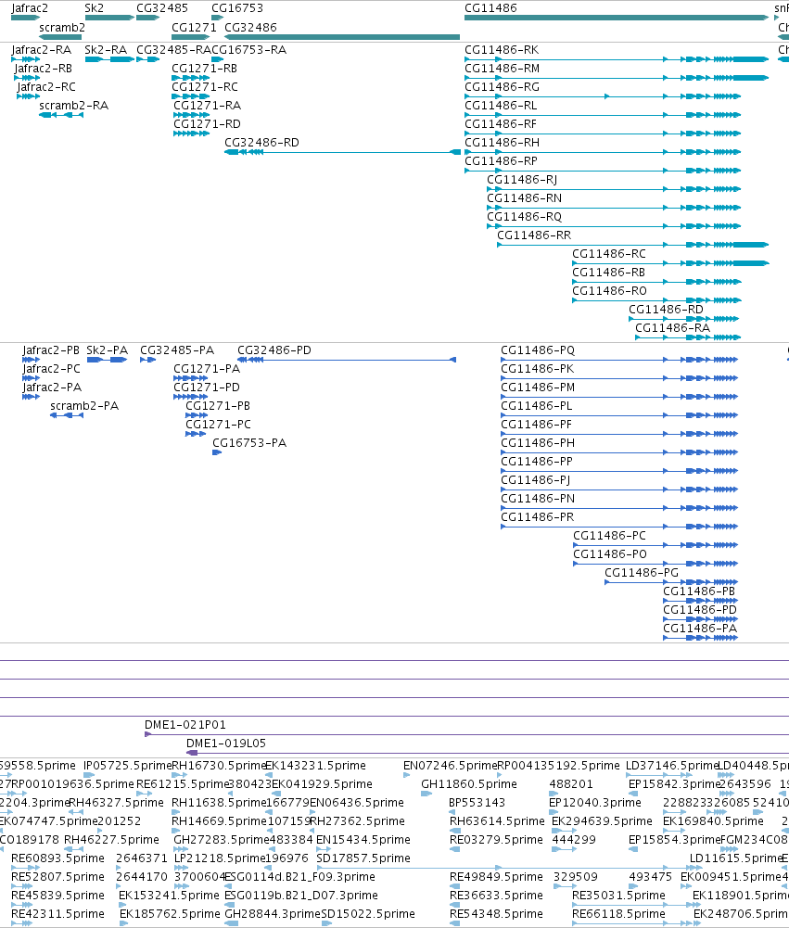The image size is (789, 928).
Task: Open transcript CG11486-RG
Action: tap(502, 87)
